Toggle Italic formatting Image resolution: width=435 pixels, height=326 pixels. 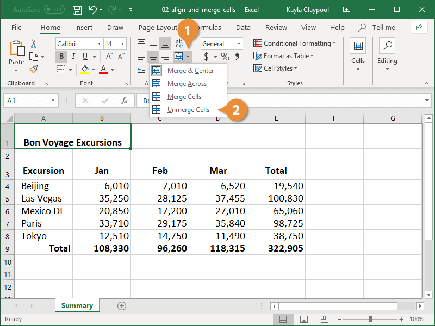tap(73, 56)
